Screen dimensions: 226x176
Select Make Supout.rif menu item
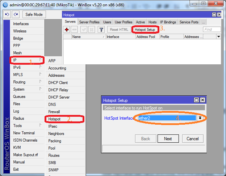[x=27, y=155]
